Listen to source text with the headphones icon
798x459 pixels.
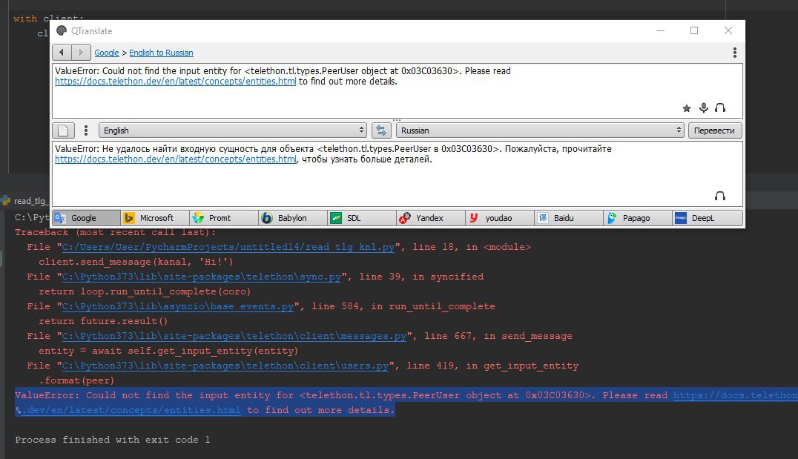[x=719, y=108]
